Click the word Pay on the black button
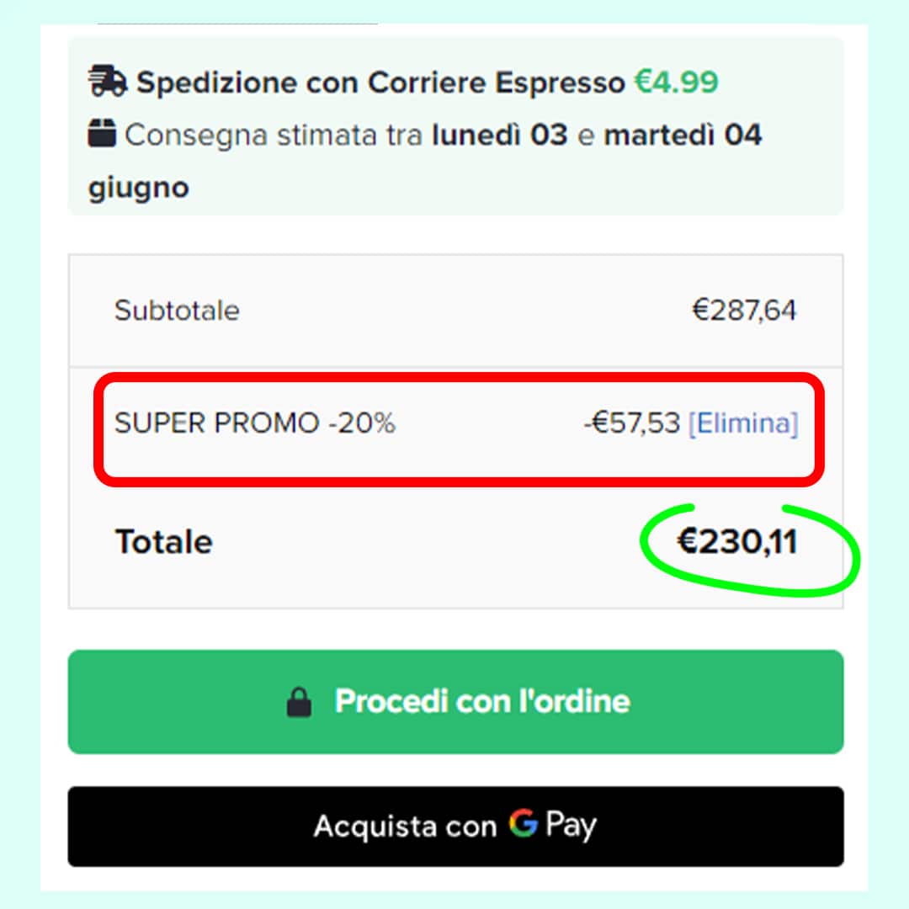This screenshot has width=909, height=909. tap(571, 826)
